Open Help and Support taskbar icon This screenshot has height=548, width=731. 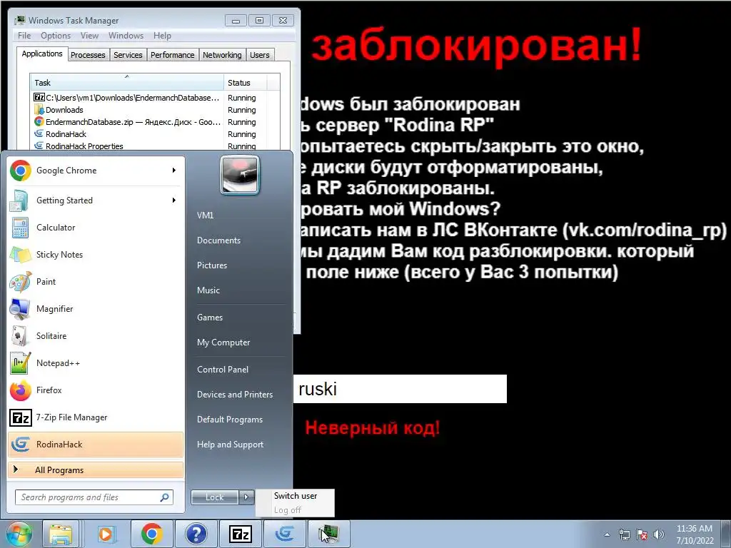(x=196, y=534)
